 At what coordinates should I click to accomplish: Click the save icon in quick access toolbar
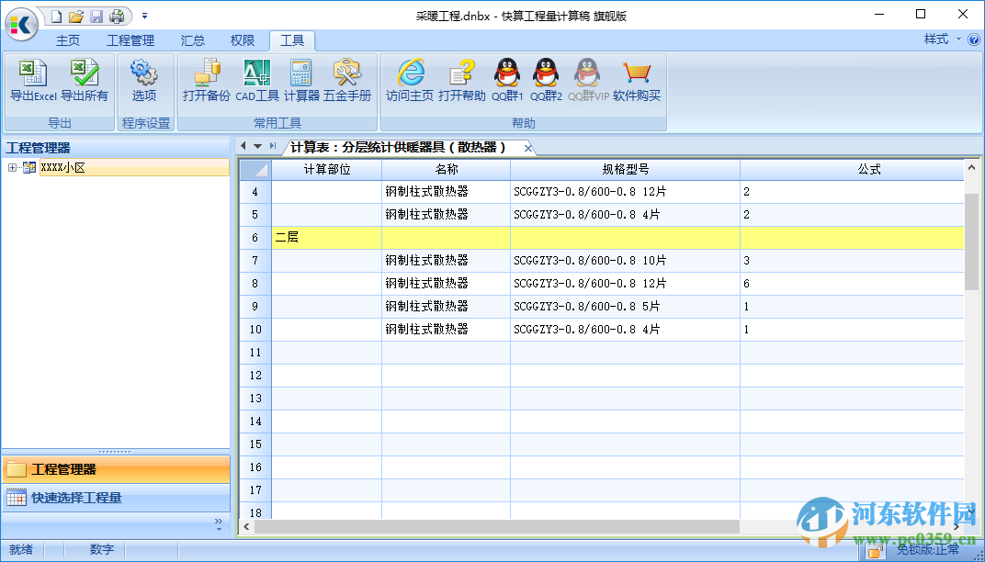[x=96, y=16]
